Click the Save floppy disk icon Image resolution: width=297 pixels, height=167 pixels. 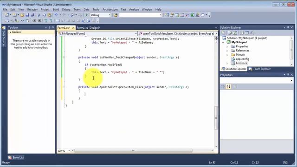tap(27, 15)
